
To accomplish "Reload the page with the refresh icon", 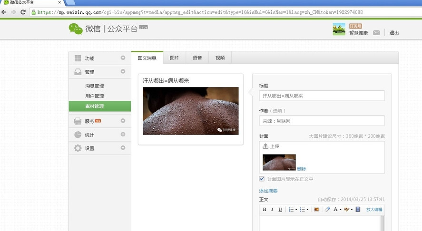I will tap(23, 12).
